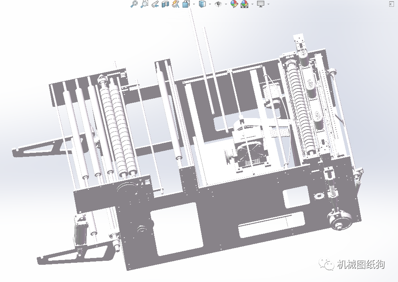Click the panel collapse icon at top right

click(391, 4)
